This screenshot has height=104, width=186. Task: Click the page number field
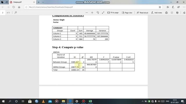coord(3,12)
